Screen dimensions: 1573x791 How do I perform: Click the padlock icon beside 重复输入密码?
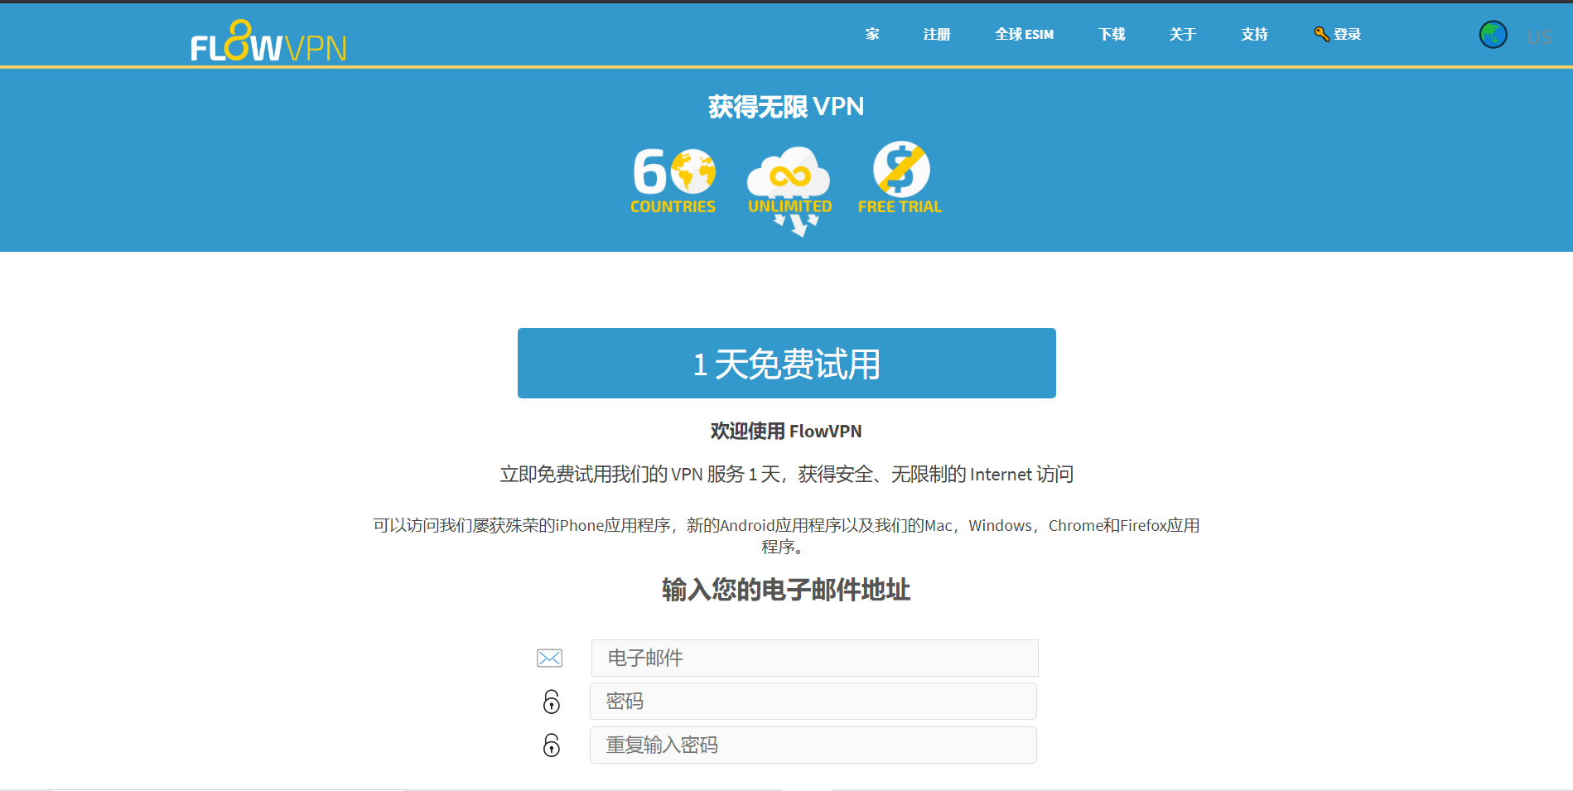551,745
